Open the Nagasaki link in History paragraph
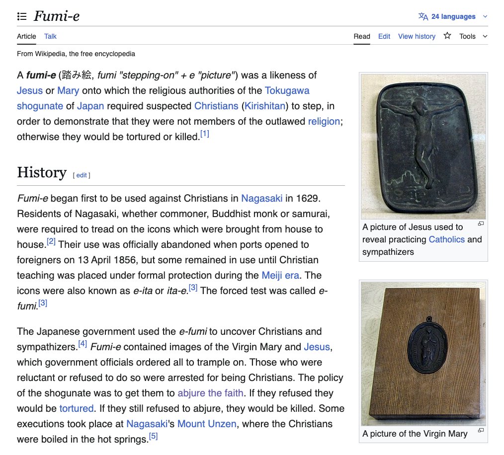 click(x=262, y=198)
